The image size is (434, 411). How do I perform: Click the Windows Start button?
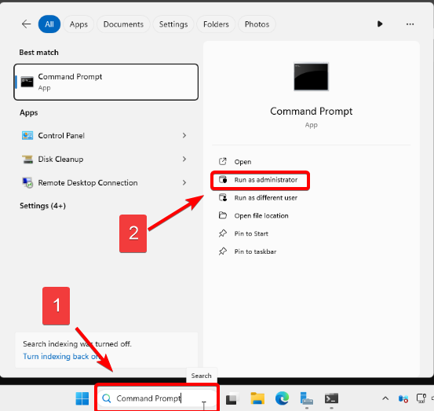[82, 398]
